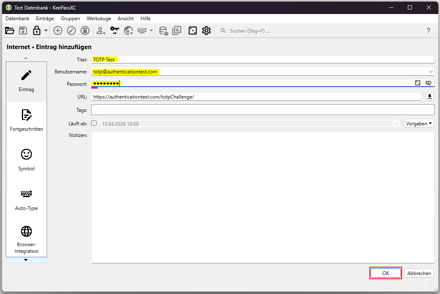Click the edit entry pencil toolbar icon
The image size is (440, 294).
pos(71,31)
